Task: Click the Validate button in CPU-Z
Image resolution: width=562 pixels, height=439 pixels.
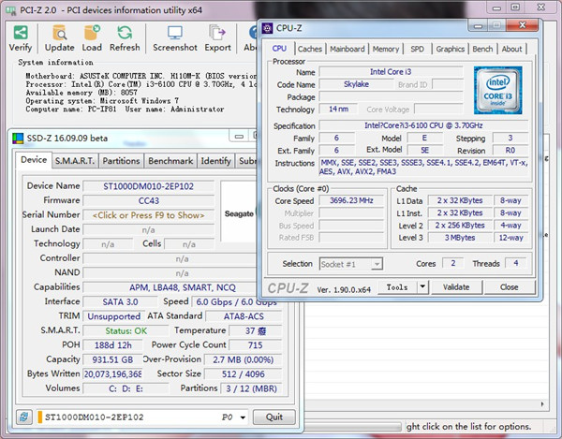Action: 456,287
